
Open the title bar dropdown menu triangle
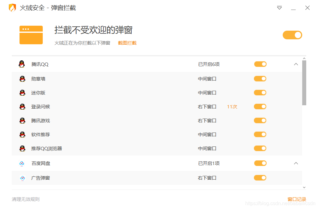tap(280, 8)
